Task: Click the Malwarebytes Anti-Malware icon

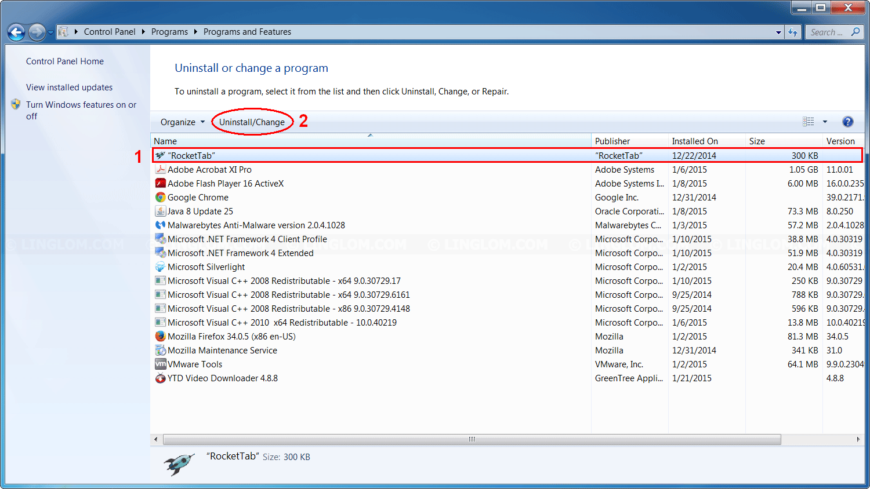Action: coord(161,225)
